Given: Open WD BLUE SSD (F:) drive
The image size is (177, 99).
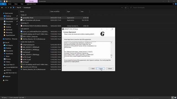Looking at the screenshot, I should 11,73.
